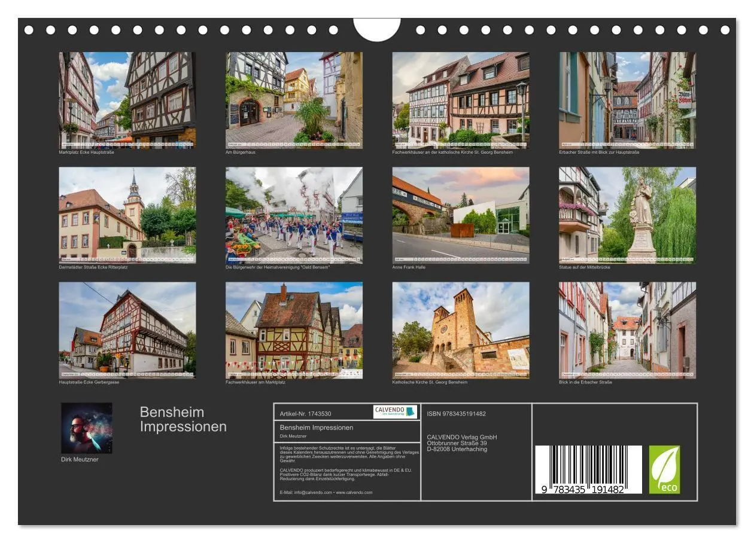This screenshot has height=543, width=754.
Task: Click caption 'Blick in die Erbacher Straße'
Action: (x=585, y=382)
